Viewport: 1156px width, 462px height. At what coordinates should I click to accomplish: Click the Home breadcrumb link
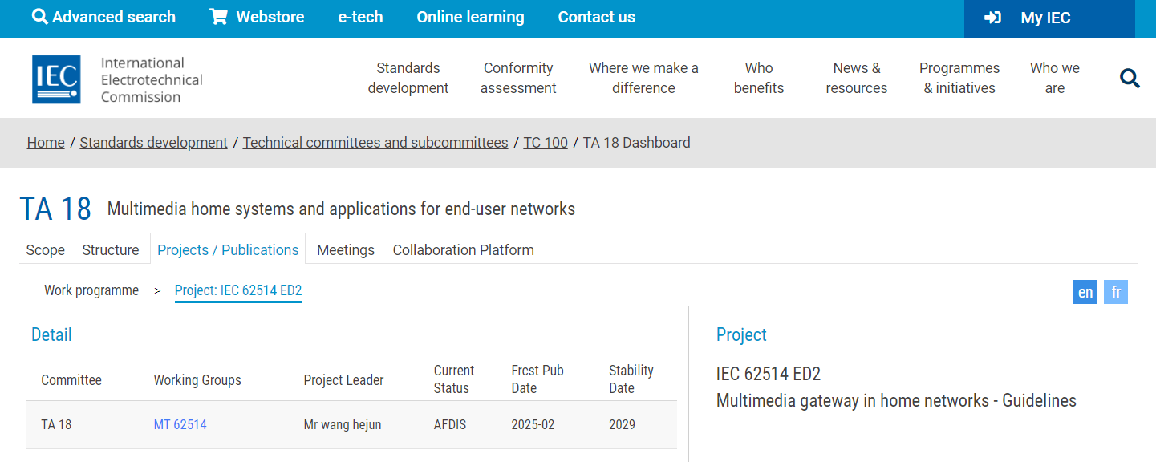coord(46,143)
